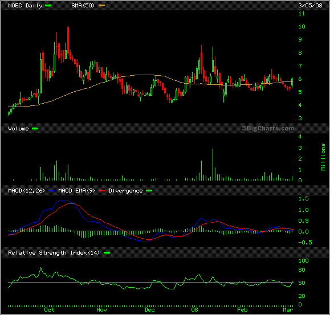This screenshot has width=330, height=315.
Task: Click the BigCharts.com watermark
Action: click(x=267, y=128)
